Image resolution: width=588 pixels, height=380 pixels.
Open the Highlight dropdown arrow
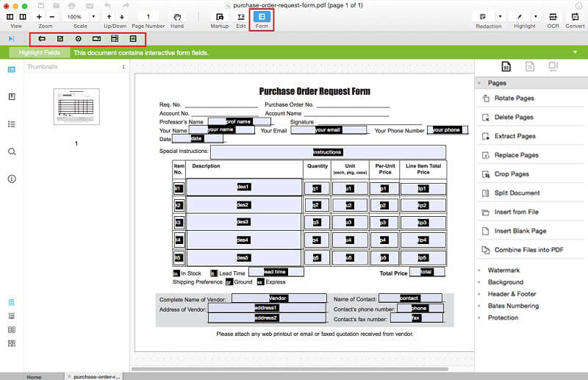point(536,17)
